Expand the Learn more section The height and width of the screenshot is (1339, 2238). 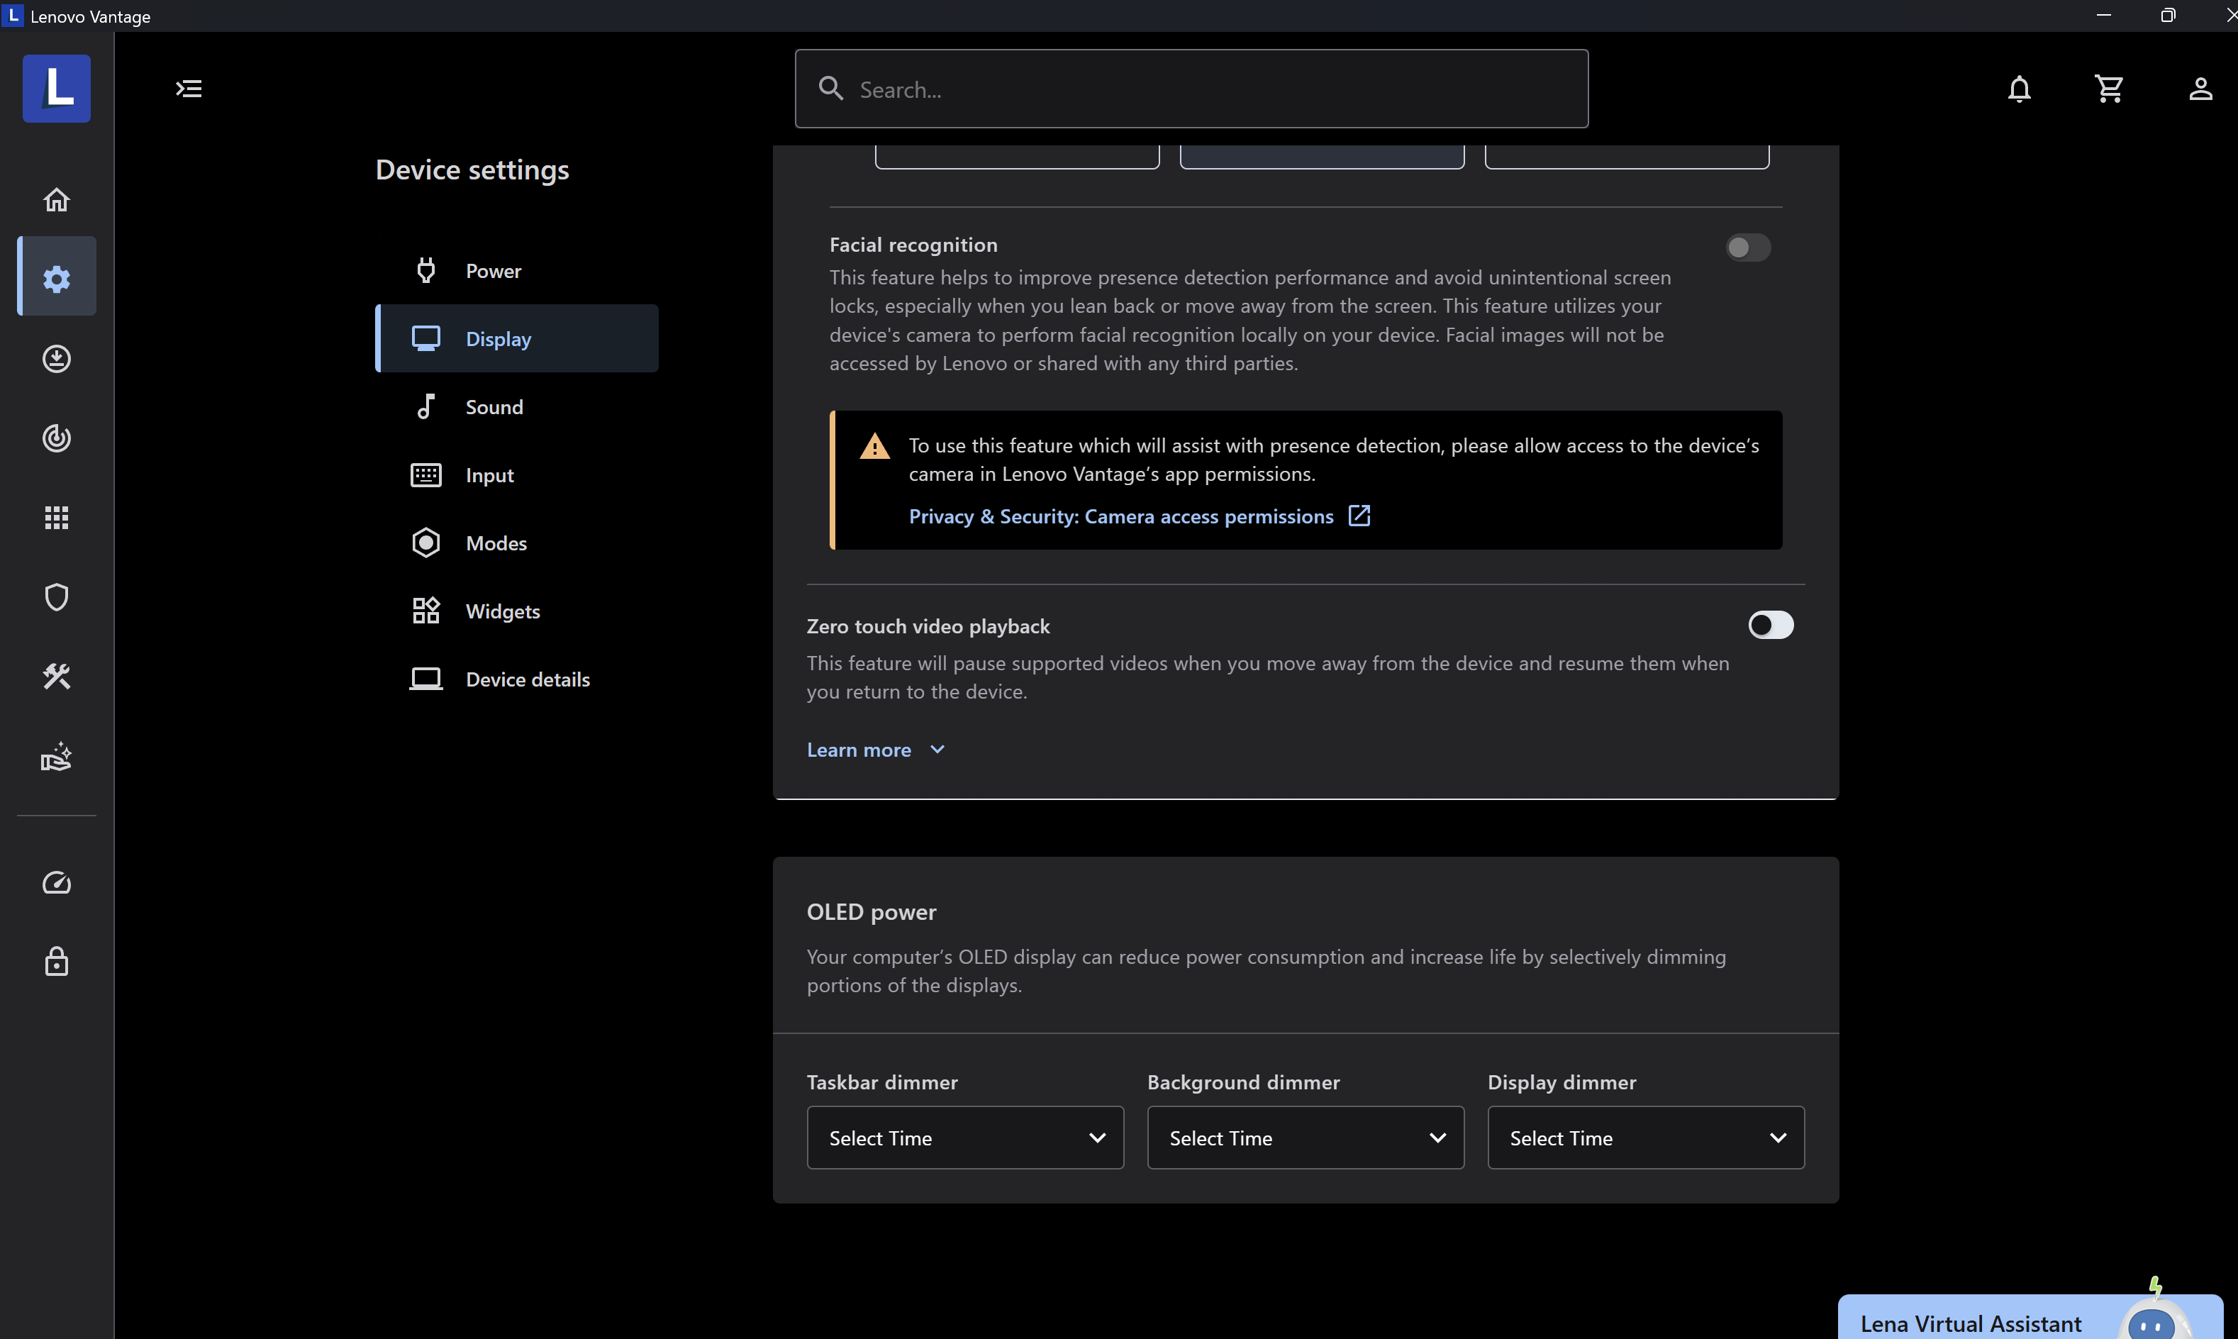pyautogui.click(x=875, y=750)
